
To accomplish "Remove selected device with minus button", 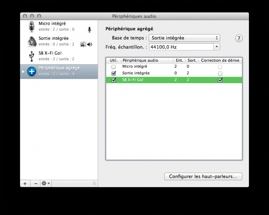I will [35, 183].
